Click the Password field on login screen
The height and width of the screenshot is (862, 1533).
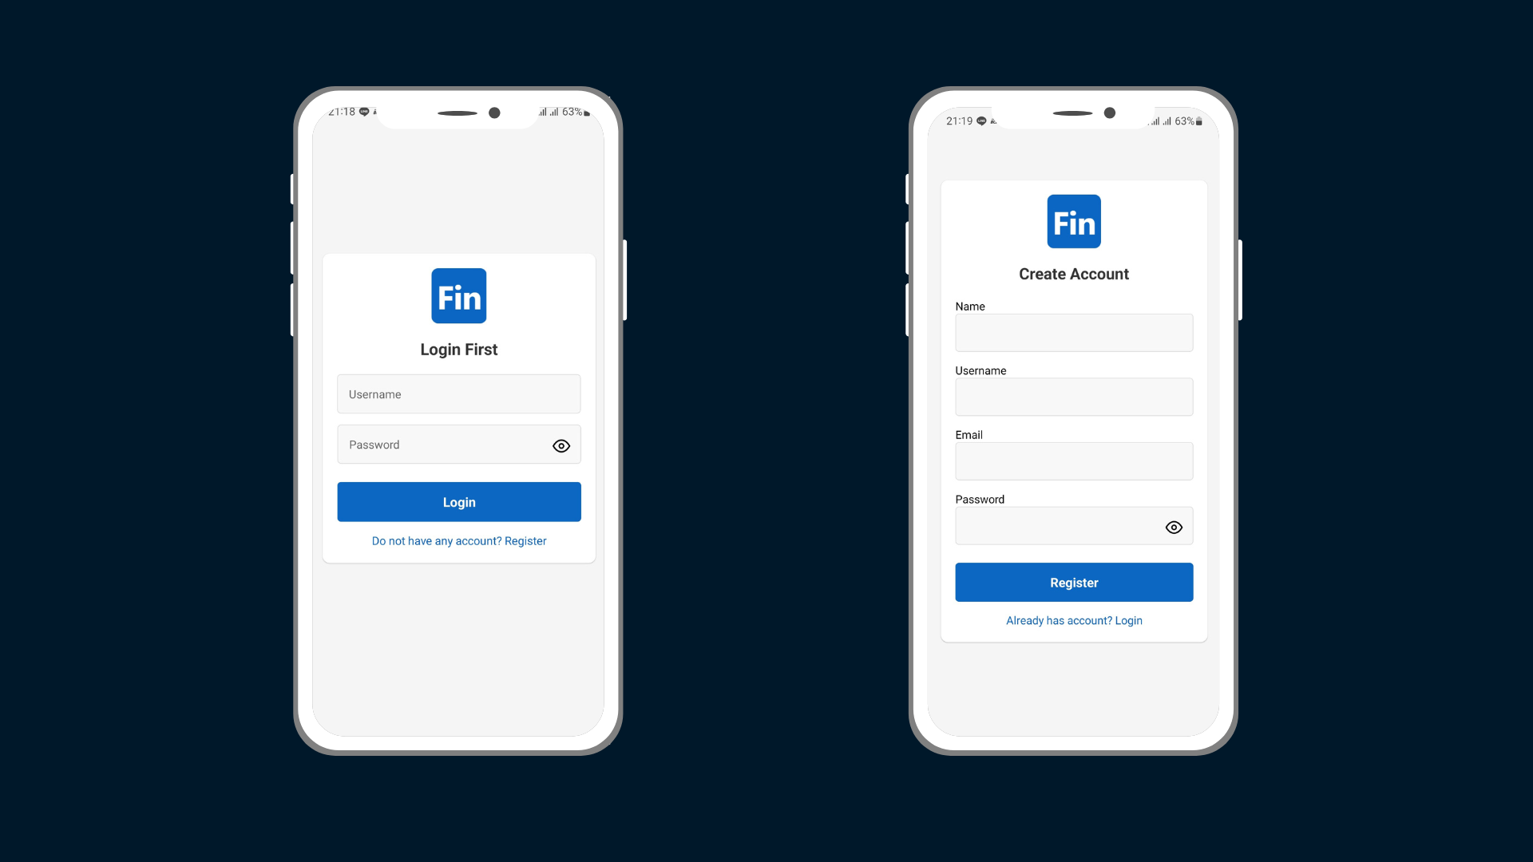click(x=458, y=444)
